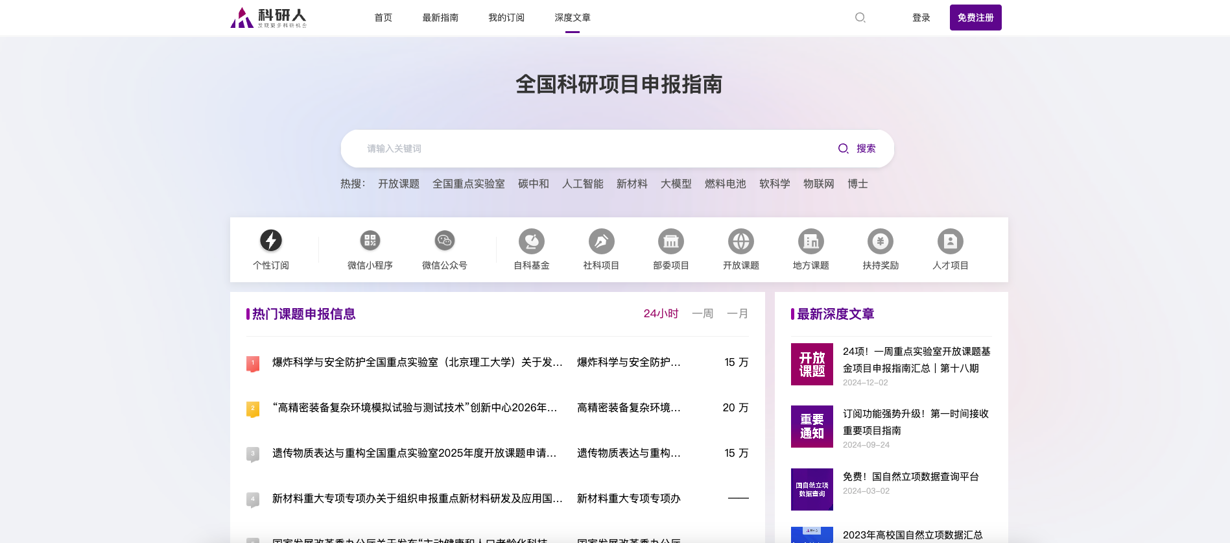
Task: Select the 扶持奖励 yen icon
Action: 881,241
